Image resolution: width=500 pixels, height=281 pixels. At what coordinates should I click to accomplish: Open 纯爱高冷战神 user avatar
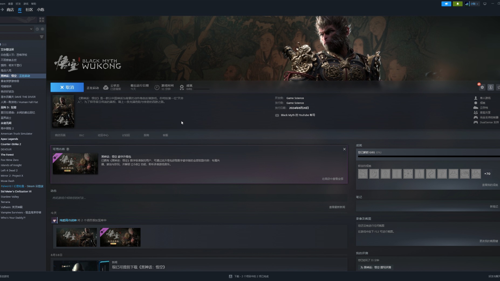tap(54, 220)
